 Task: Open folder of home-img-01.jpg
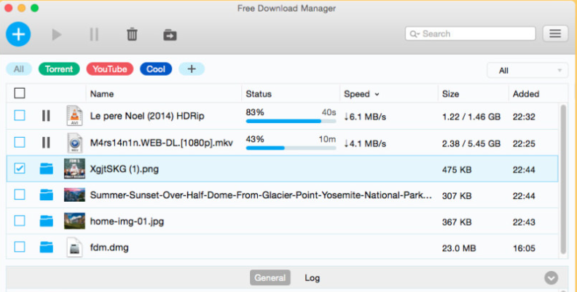47,221
